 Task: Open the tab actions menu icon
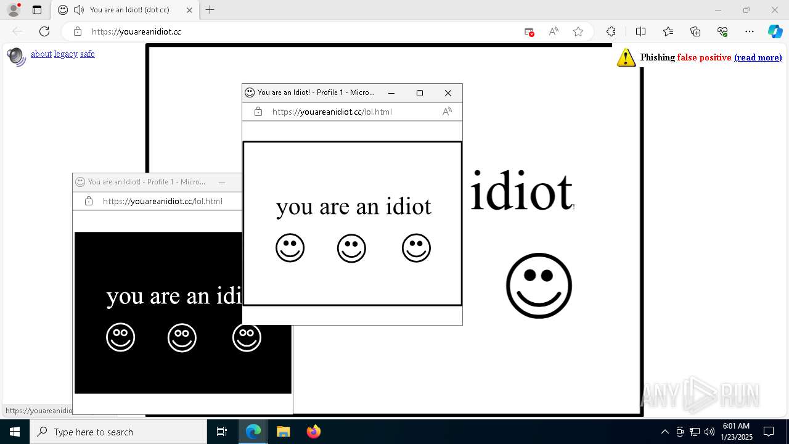[x=37, y=10]
